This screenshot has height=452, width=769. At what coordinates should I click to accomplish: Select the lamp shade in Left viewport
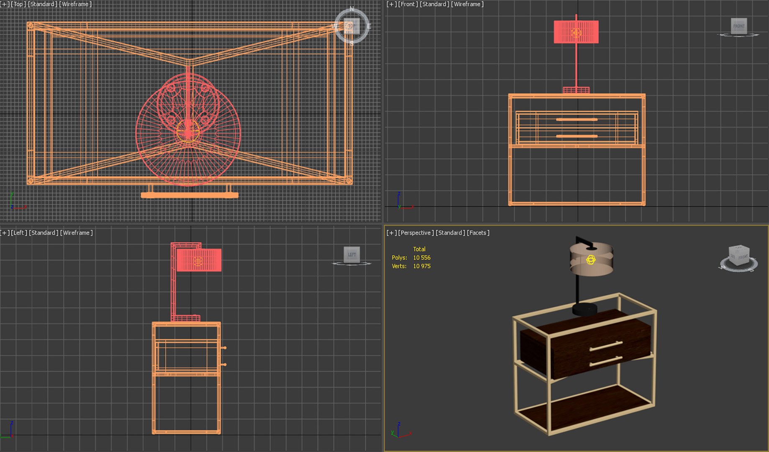coord(199,260)
